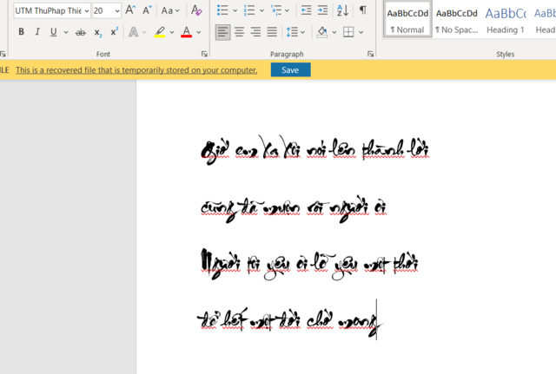The width and height of the screenshot is (556, 374).
Task: Open underline style dropdown arrow
Action: tap(66, 32)
